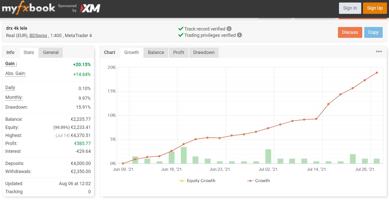Viewport: 389px width, 200px height.
Task: Toggle Growth series in chart legend
Action: coord(259,181)
